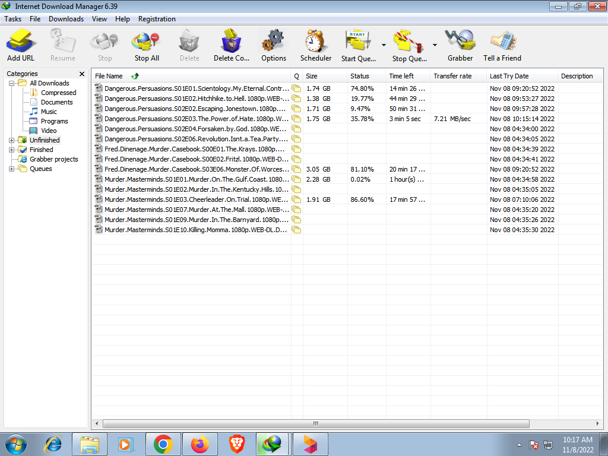This screenshot has width=608, height=456.
Task: Select the Programs category
Action: point(54,121)
